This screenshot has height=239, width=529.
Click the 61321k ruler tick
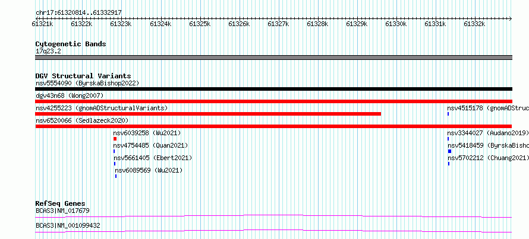(43, 24)
